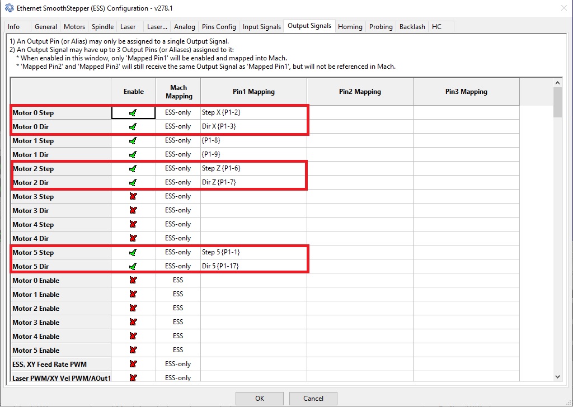Click the red X for Motor 4 Dir
This screenshot has height=407, width=573.
133,239
